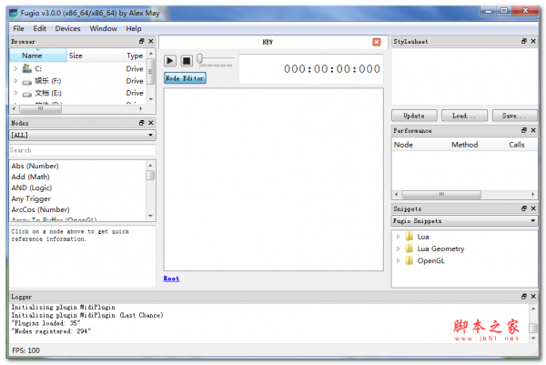This screenshot has height=365, width=546.
Task: Click the Update stylesheet button
Action: coord(414,116)
